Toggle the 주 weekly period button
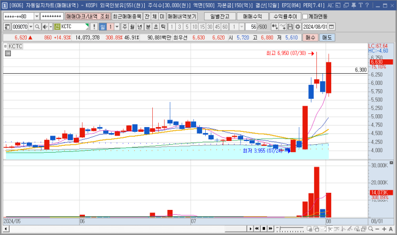Image resolution: width=397 pixels, height=235 pixels. (125, 27)
